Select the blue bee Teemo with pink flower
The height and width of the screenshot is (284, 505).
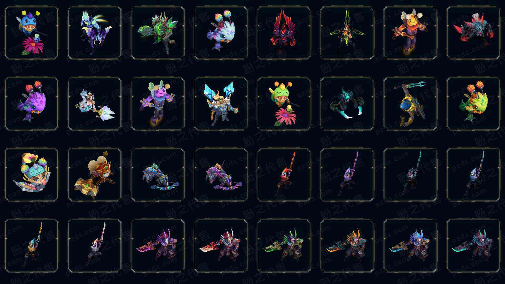pos(32,33)
